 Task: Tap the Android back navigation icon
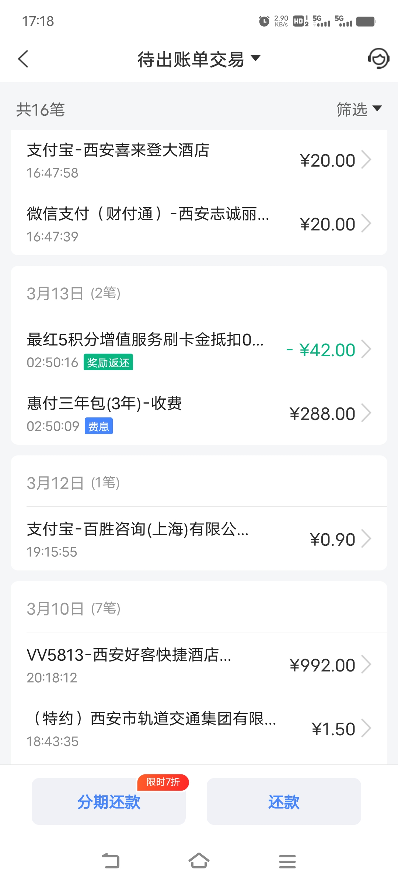click(x=111, y=861)
